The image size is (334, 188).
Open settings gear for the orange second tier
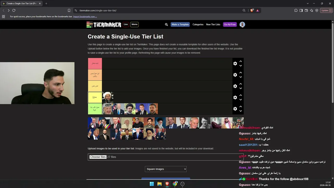tap(235, 75)
